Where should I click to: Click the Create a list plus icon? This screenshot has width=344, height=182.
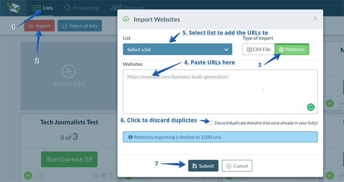69,71
